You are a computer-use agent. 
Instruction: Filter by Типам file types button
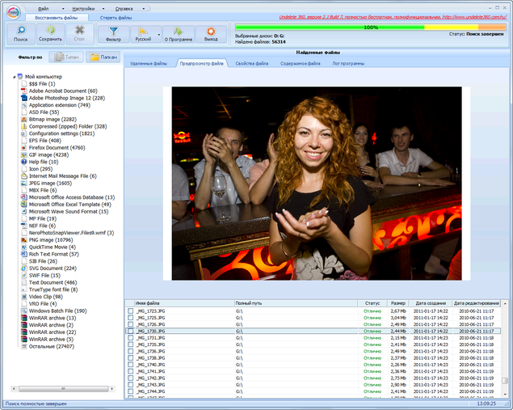(66, 57)
